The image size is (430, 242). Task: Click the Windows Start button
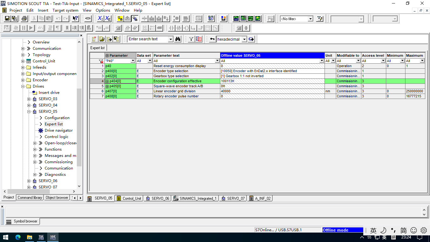click(6, 237)
